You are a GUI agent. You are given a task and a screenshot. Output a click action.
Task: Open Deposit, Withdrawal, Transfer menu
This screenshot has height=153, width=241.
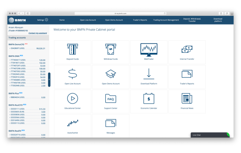(192, 20)
